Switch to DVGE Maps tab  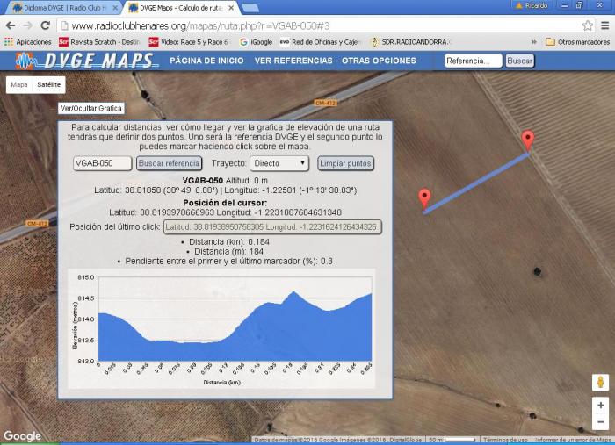[181, 7]
